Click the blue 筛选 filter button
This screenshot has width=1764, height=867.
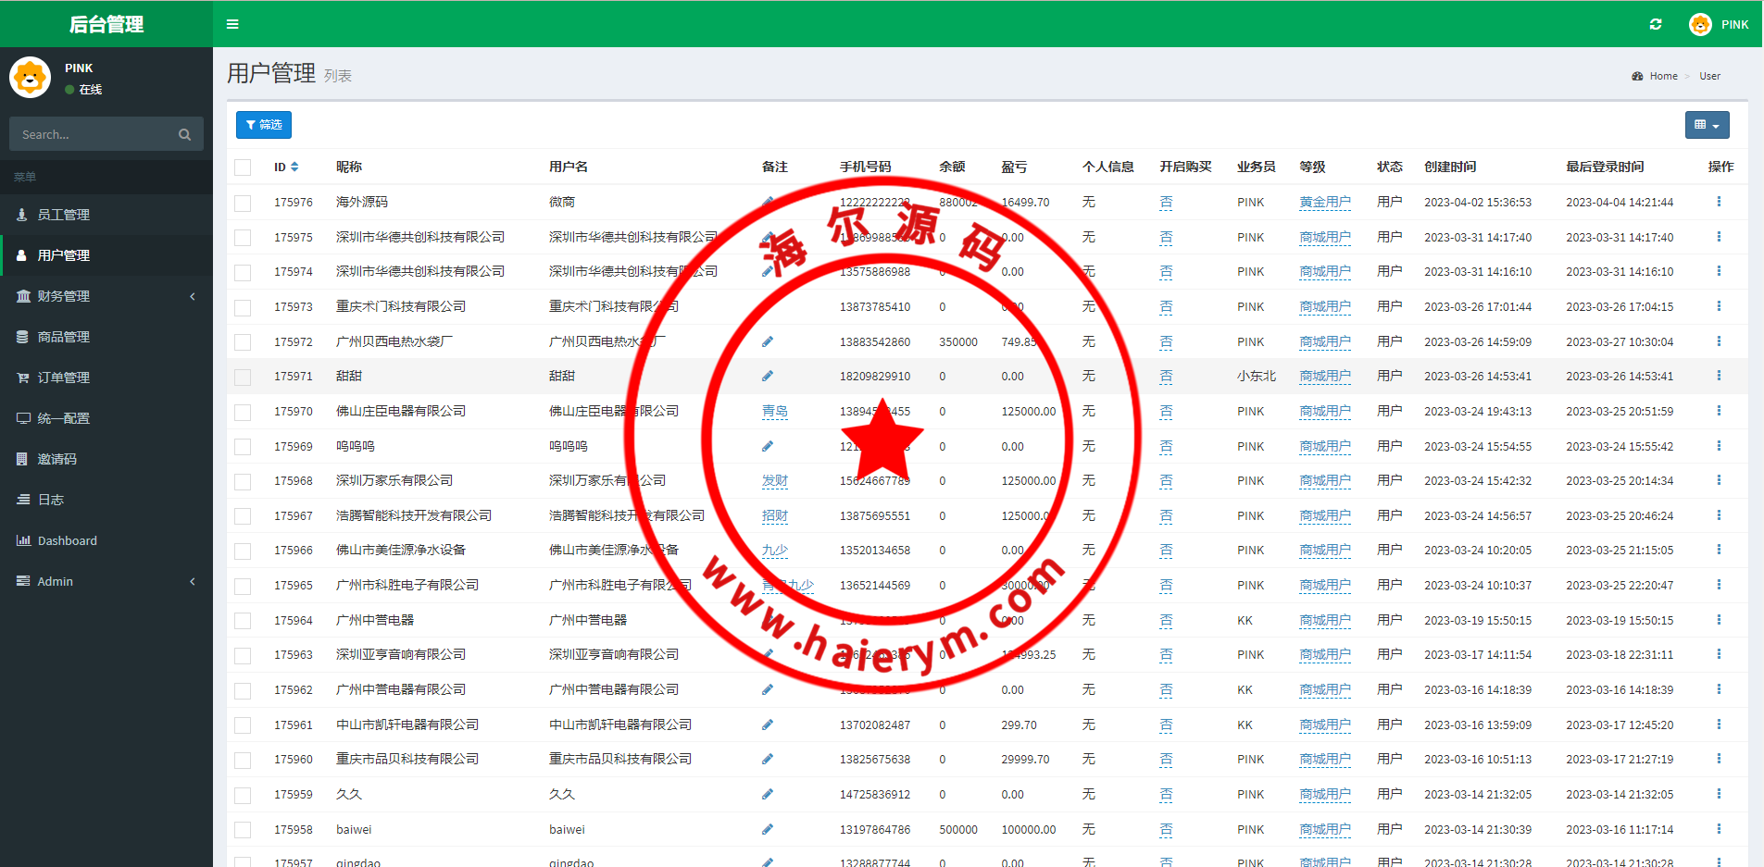264,125
